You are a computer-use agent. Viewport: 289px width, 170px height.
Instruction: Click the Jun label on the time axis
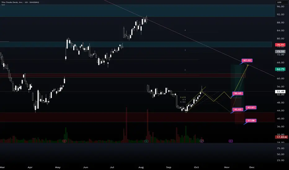85,167
